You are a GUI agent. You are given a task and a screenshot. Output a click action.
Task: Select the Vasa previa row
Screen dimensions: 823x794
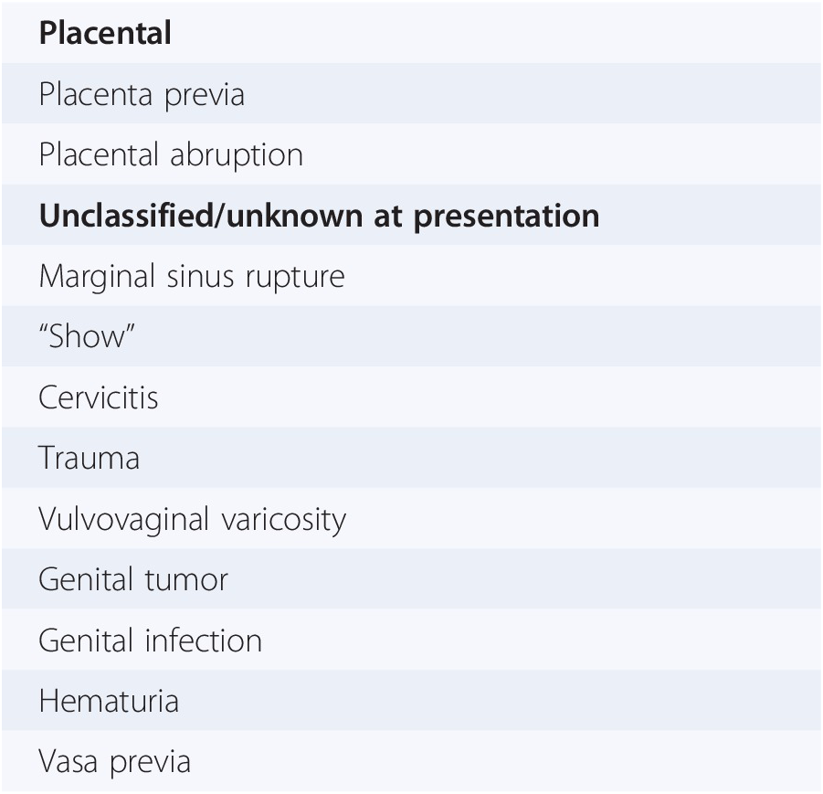pyautogui.click(x=411, y=761)
